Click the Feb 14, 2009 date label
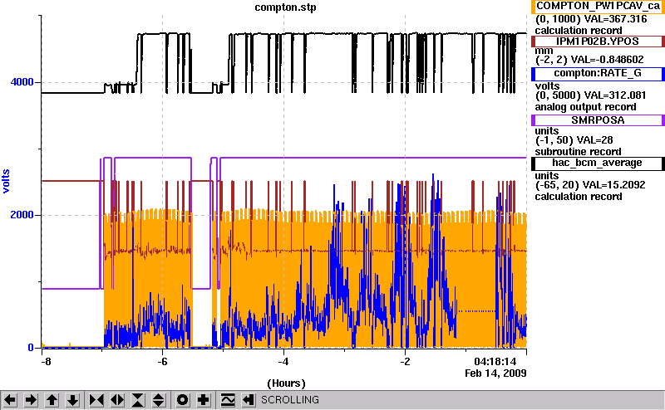Screen dimensions: 665x410 coord(495,373)
